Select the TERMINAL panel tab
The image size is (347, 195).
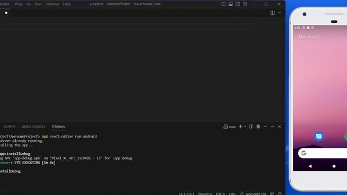(x=59, y=127)
